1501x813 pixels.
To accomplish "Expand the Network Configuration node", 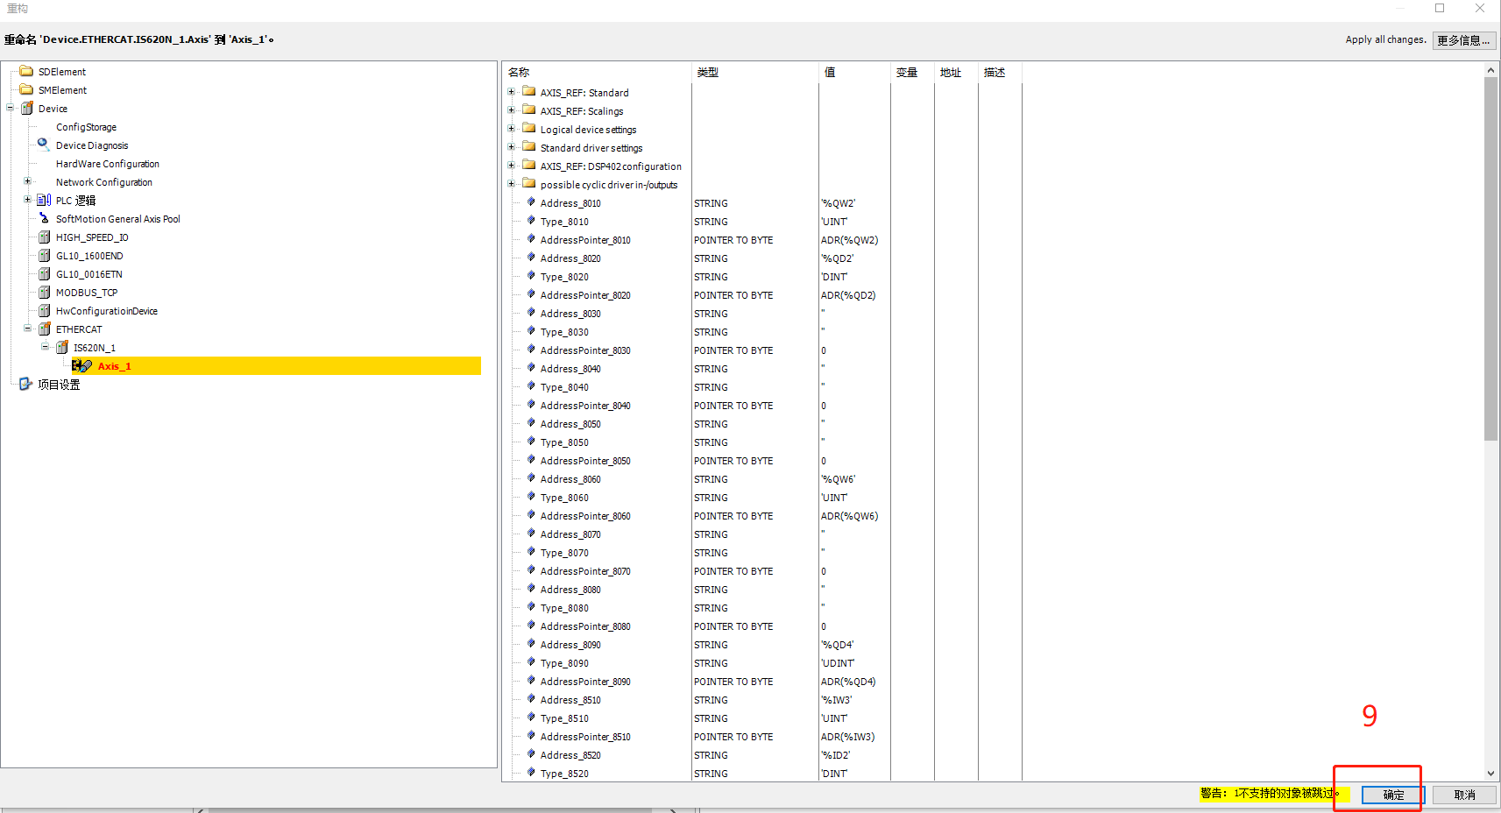I will pos(27,181).
